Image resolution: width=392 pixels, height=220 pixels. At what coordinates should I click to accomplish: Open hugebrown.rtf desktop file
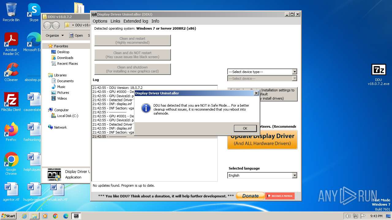34,192
